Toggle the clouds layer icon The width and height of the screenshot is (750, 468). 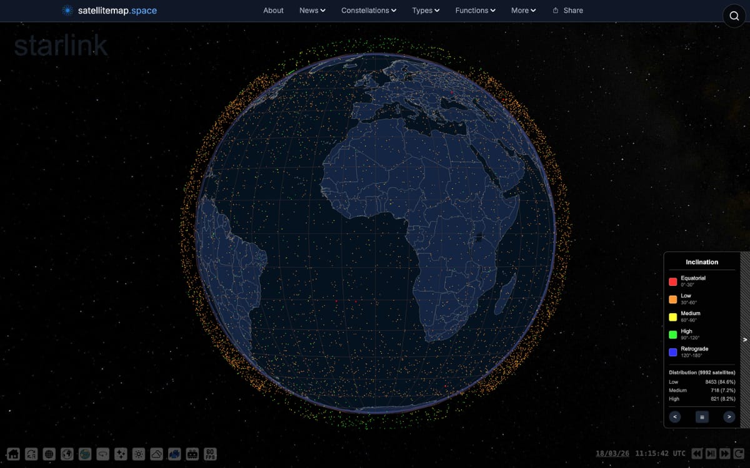[x=157, y=454]
